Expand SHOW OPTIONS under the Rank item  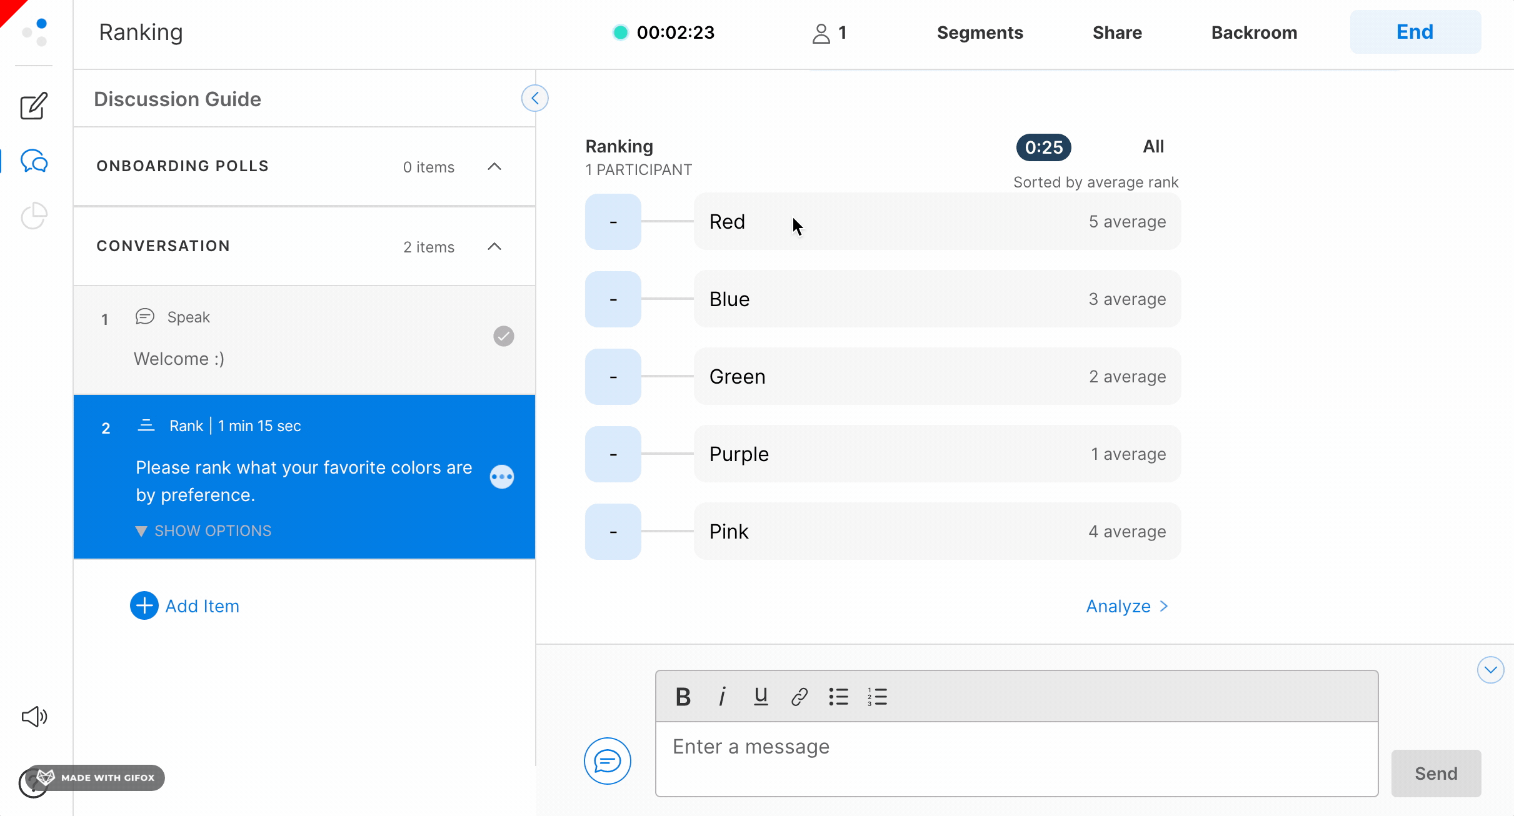click(x=204, y=530)
